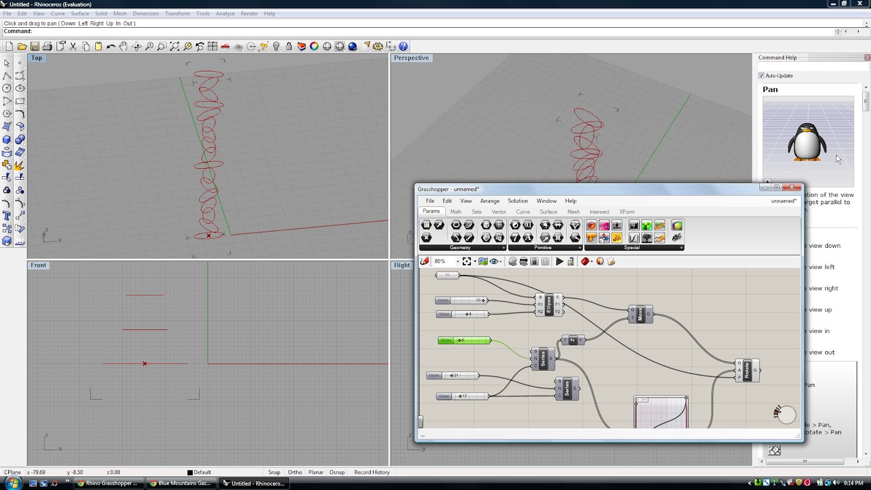
Task: Click the Grasshopper map navigation icon
Action: [x=483, y=261]
